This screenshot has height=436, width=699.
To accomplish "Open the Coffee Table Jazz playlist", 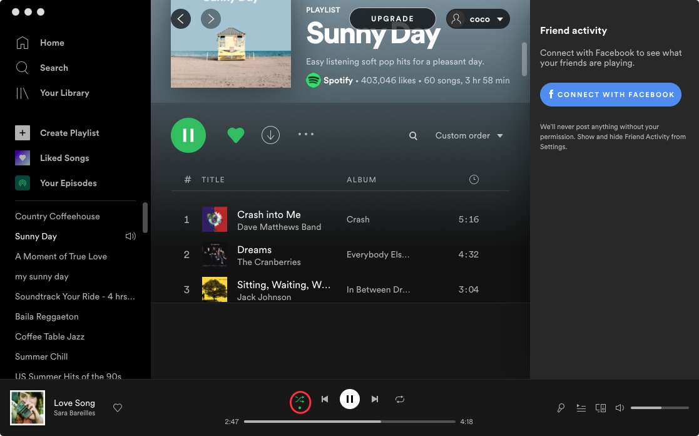I will pyautogui.click(x=50, y=337).
